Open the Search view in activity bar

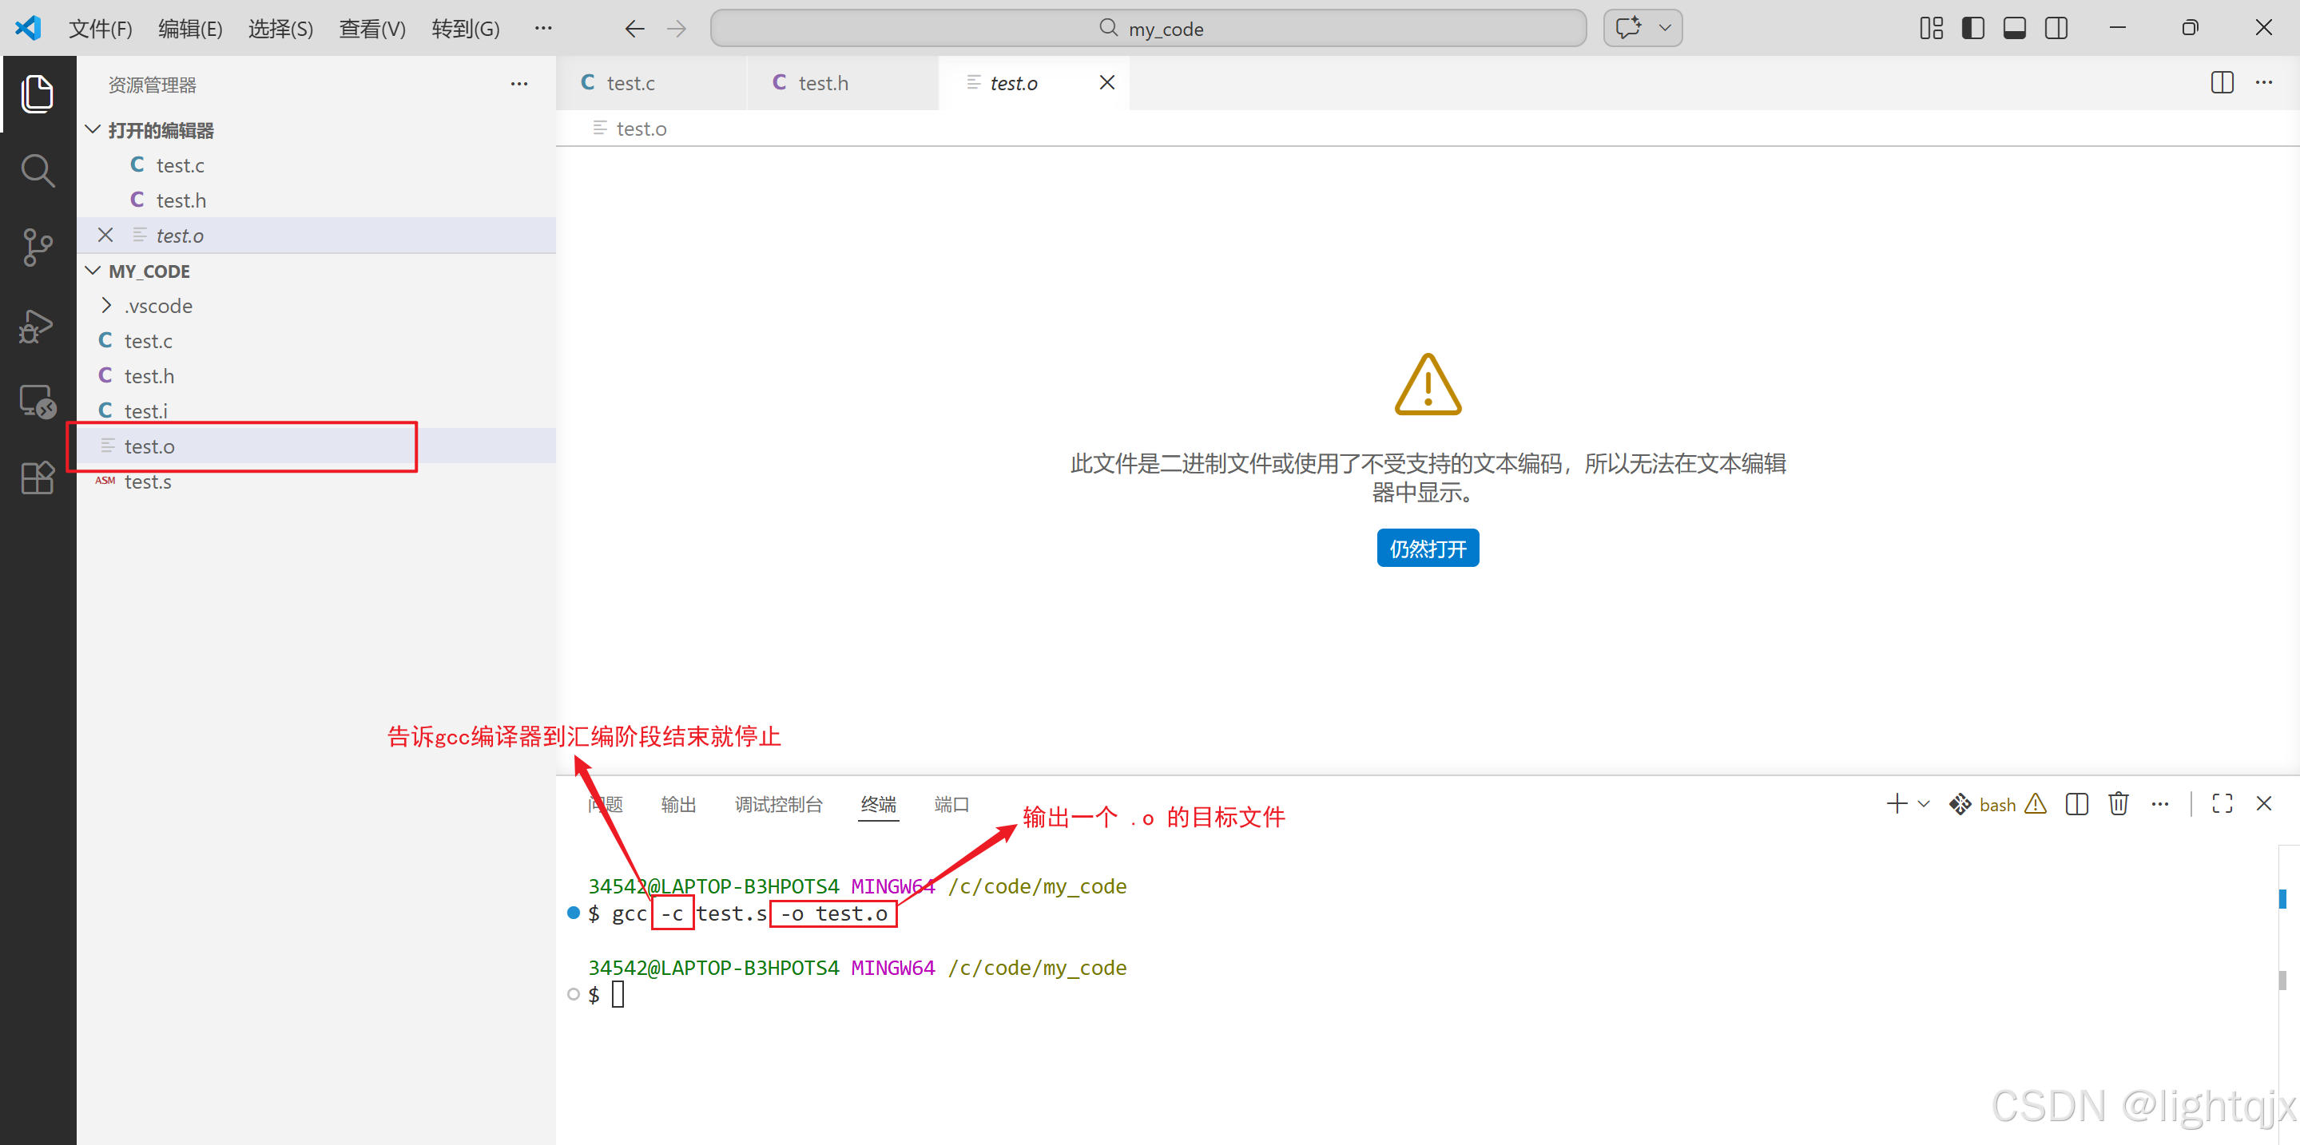point(37,170)
